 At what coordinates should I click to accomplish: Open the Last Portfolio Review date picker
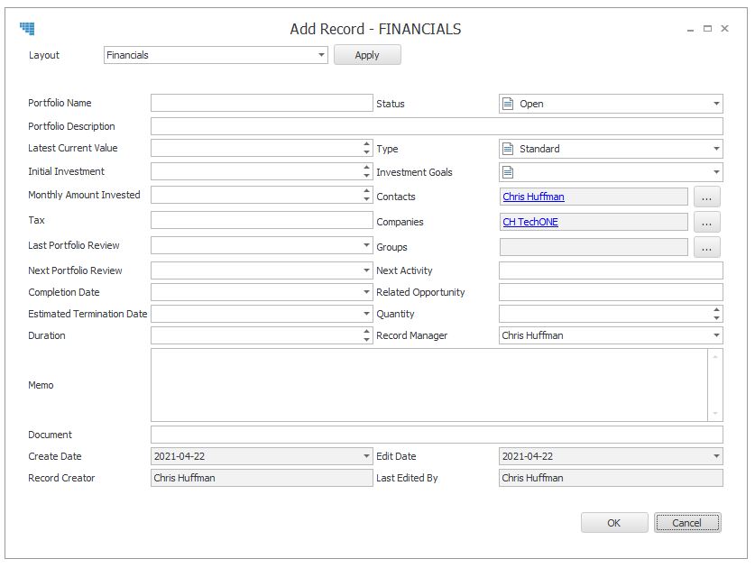366,245
